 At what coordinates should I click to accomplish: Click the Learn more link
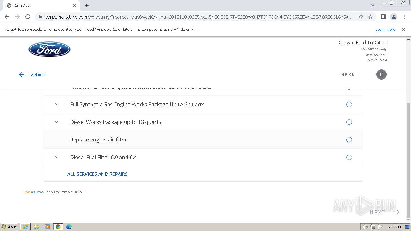click(x=385, y=30)
